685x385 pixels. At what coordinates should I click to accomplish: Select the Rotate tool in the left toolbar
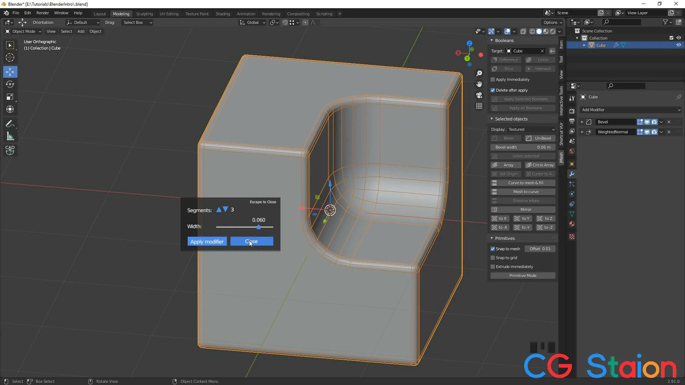(x=10, y=84)
